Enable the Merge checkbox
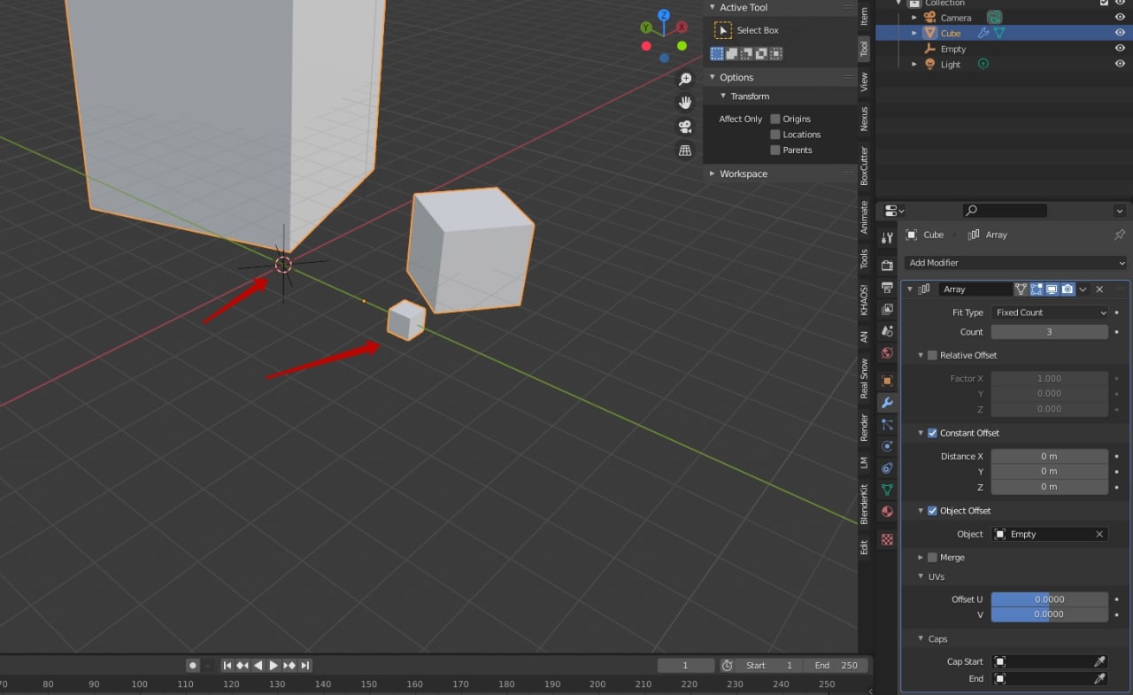Screen dimensions: 1133x695 point(932,558)
